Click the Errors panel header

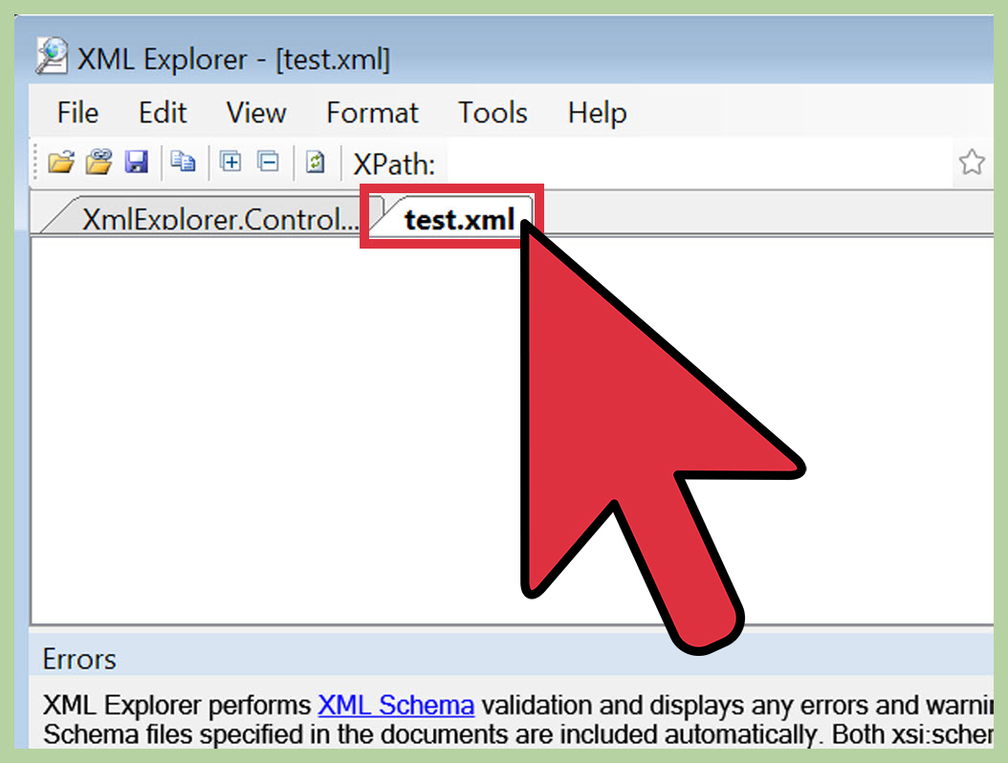(79, 659)
